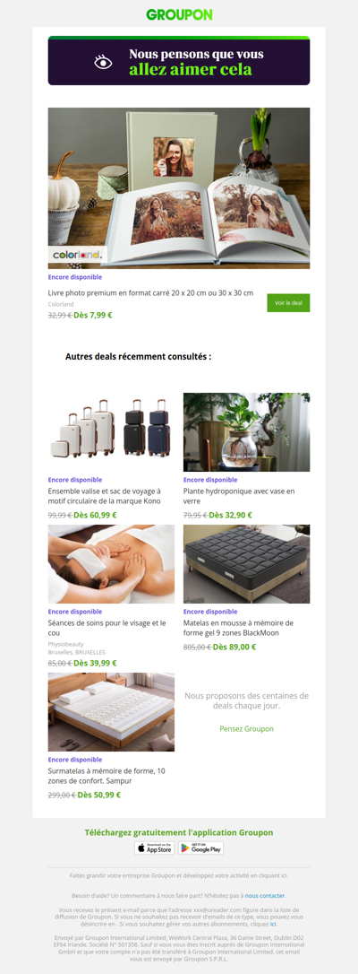Click the 'Pensez Groupon' link
This screenshot has height=974, width=358.
(x=246, y=728)
